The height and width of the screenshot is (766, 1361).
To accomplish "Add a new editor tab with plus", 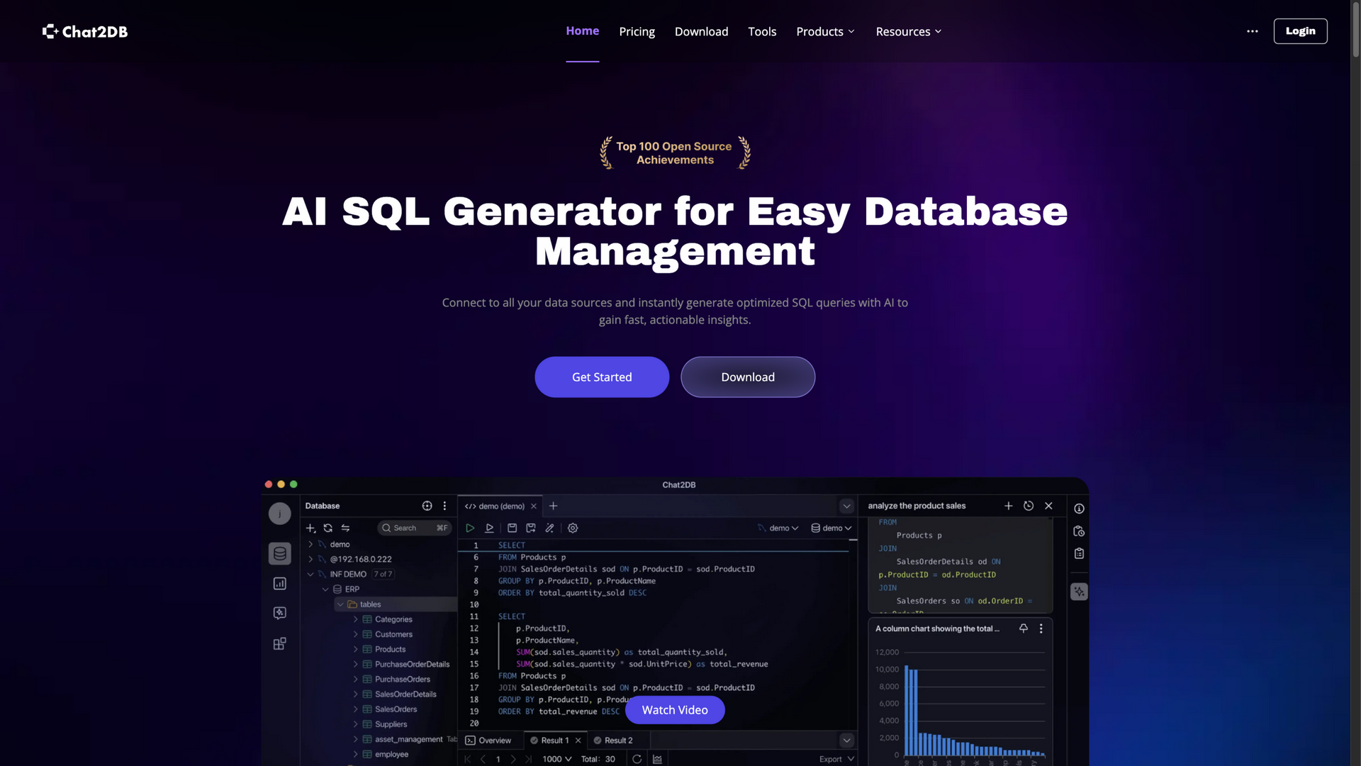I will (553, 506).
